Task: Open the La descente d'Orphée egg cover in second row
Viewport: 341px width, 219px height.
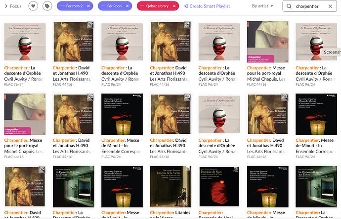Action: (219, 114)
